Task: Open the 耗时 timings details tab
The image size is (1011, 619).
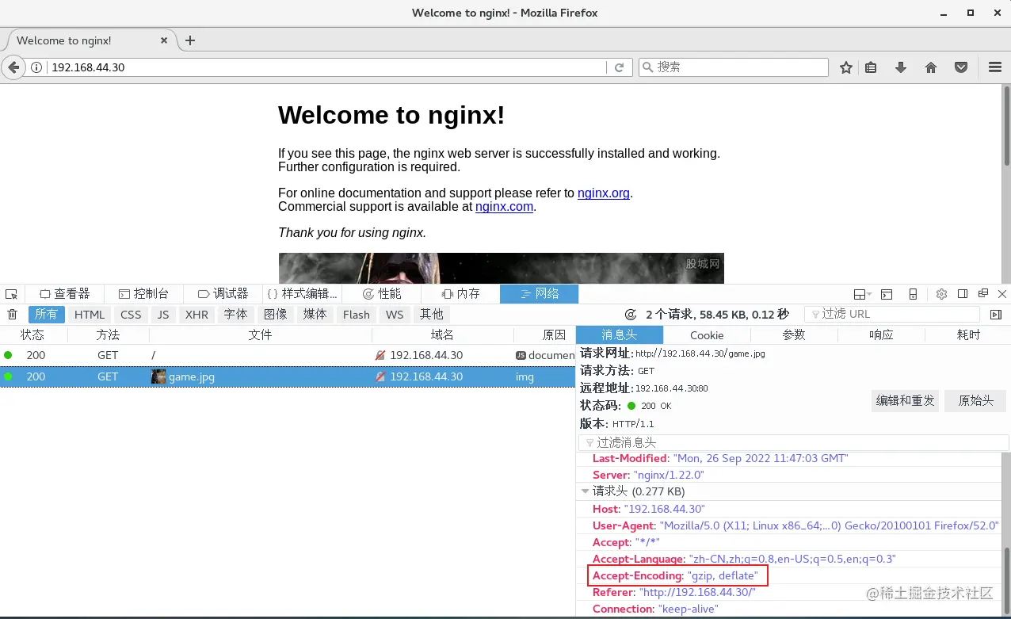Action: pyautogui.click(x=968, y=335)
